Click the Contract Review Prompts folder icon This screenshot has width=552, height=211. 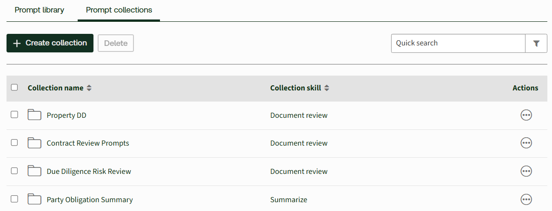(x=34, y=143)
